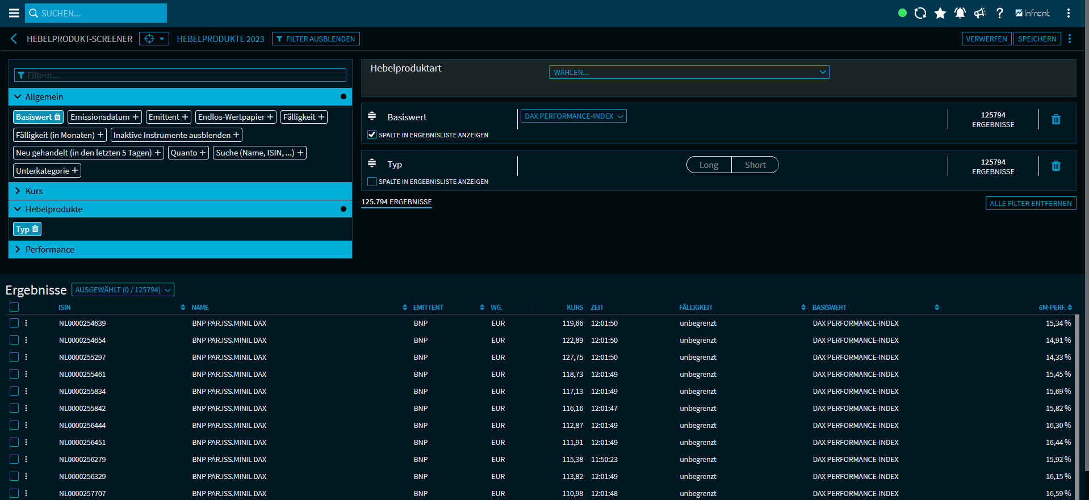1089x500 pixels.
Task: Open the alerts bell icon
Action: click(x=960, y=13)
